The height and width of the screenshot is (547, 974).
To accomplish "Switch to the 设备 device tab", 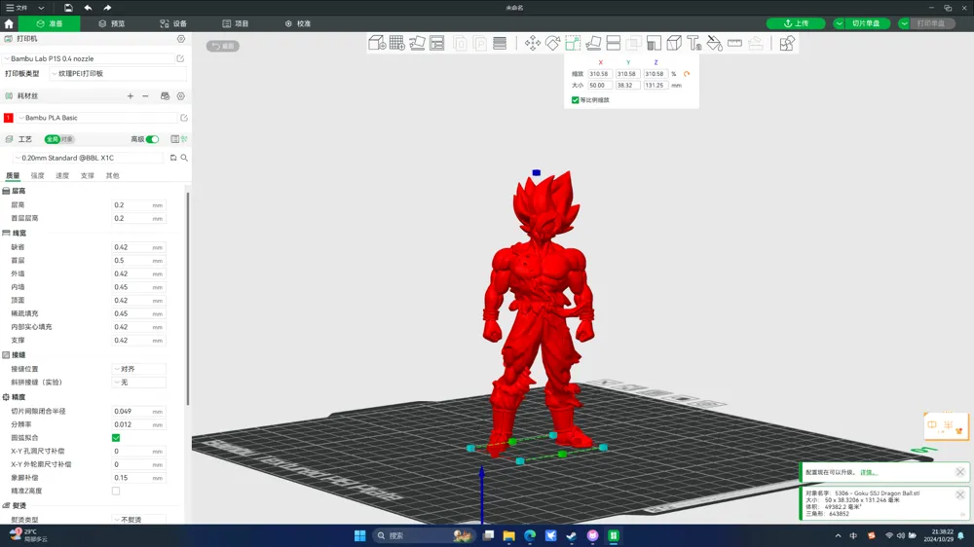I will point(173,23).
